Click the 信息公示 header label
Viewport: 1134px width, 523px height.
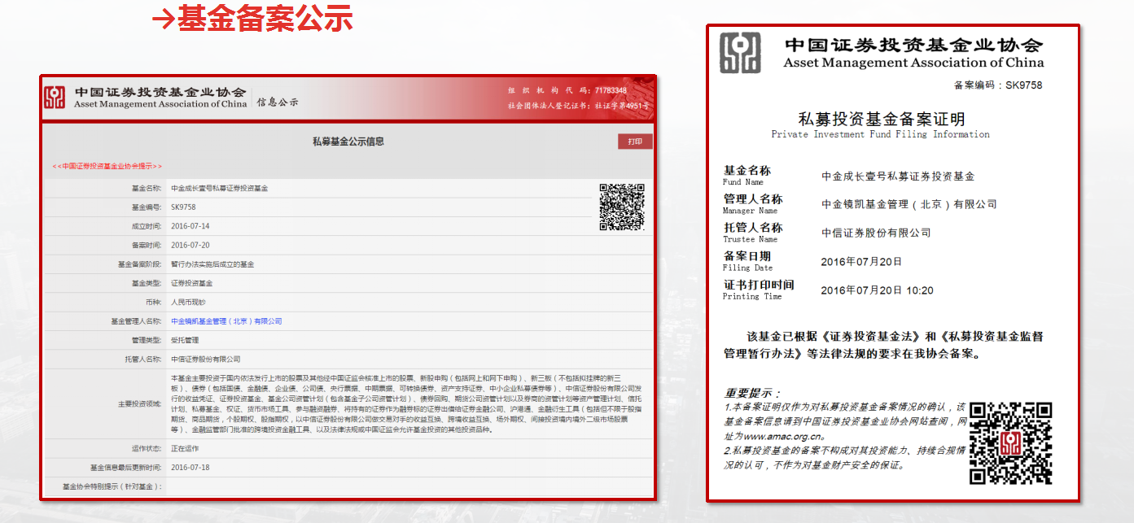(278, 102)
